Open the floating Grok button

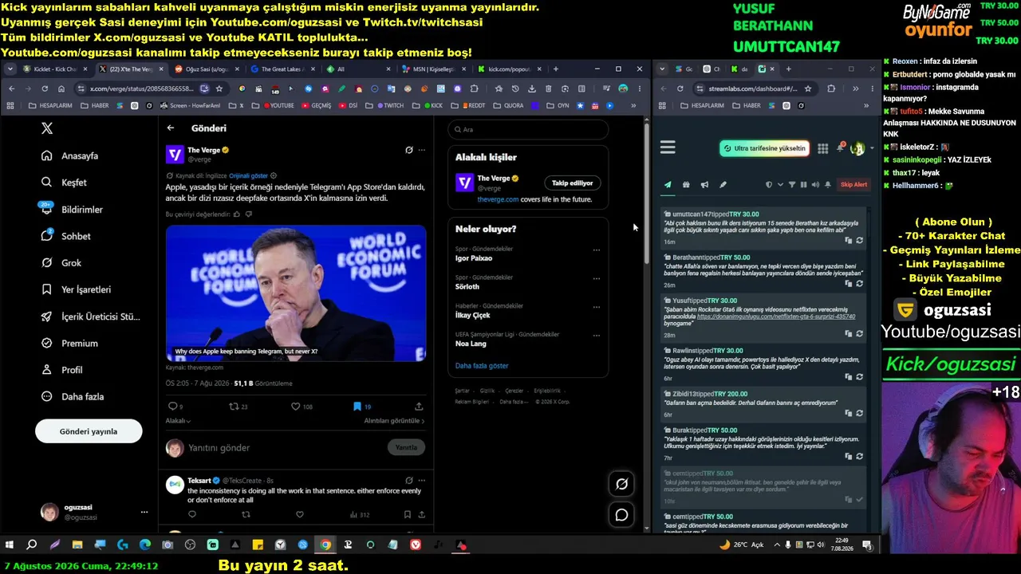[x=621, y=484]
